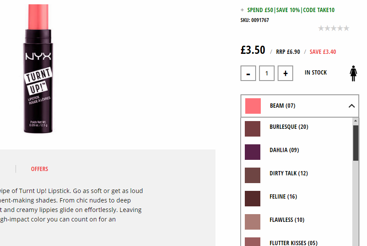Click the shade list scrollbar thumb
This screenshot has height=246, width=367.
pos(355,143)
